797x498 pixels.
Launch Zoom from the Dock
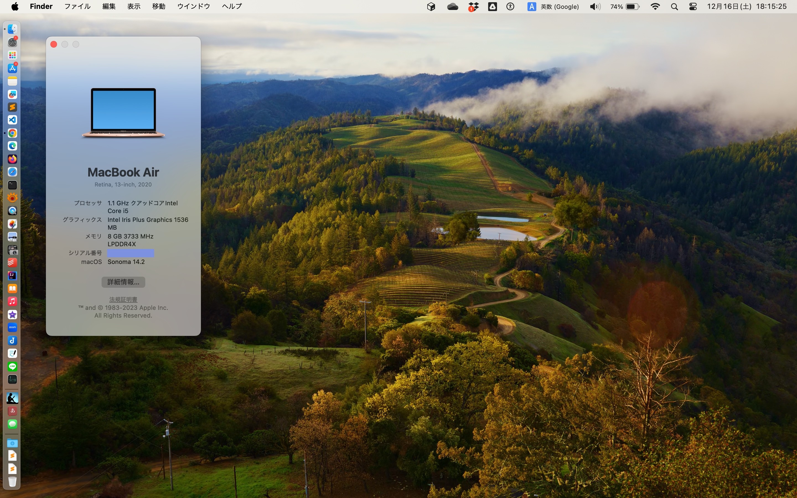point(12,327)
